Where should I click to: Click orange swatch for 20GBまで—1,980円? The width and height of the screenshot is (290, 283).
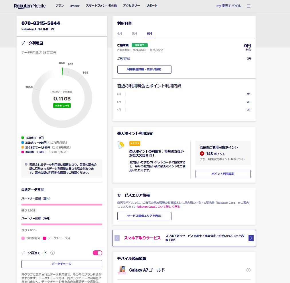[23, 147]
